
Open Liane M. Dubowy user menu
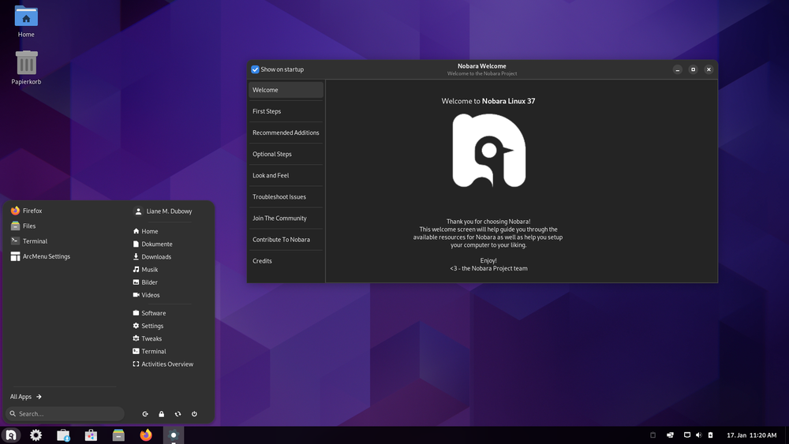(x=163, y=211)
